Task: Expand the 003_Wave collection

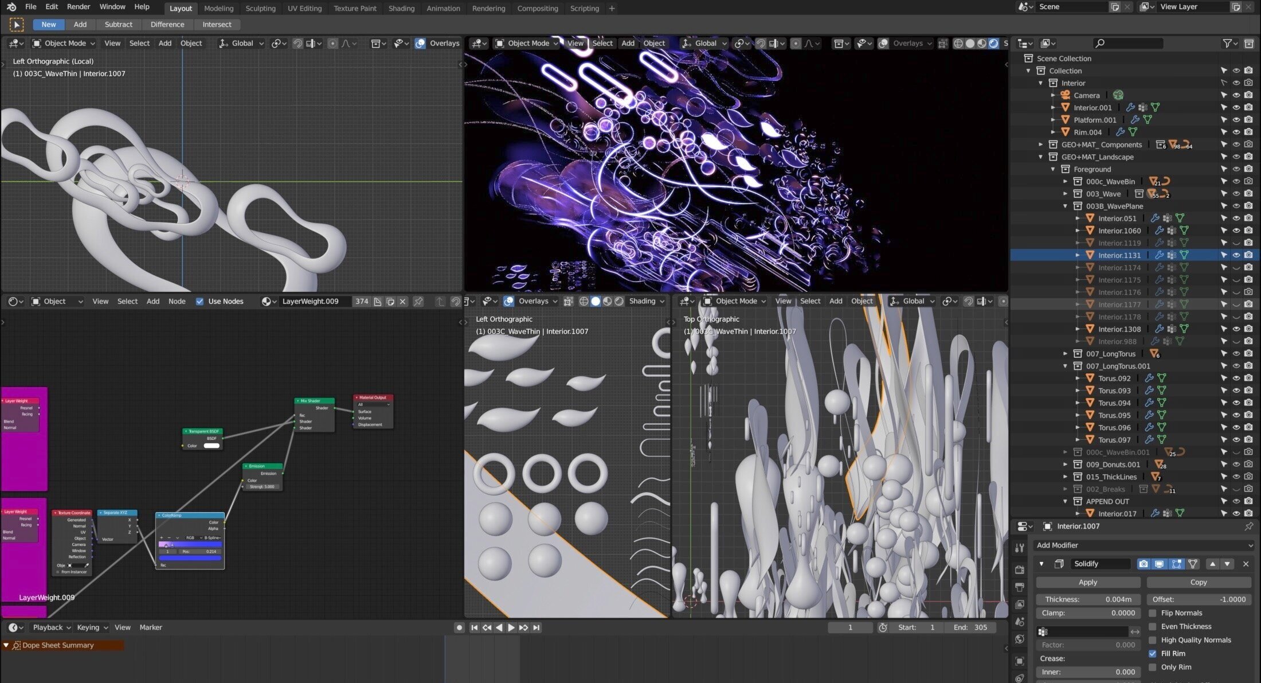Action: pyautogui.click(x=1066, y=194)
